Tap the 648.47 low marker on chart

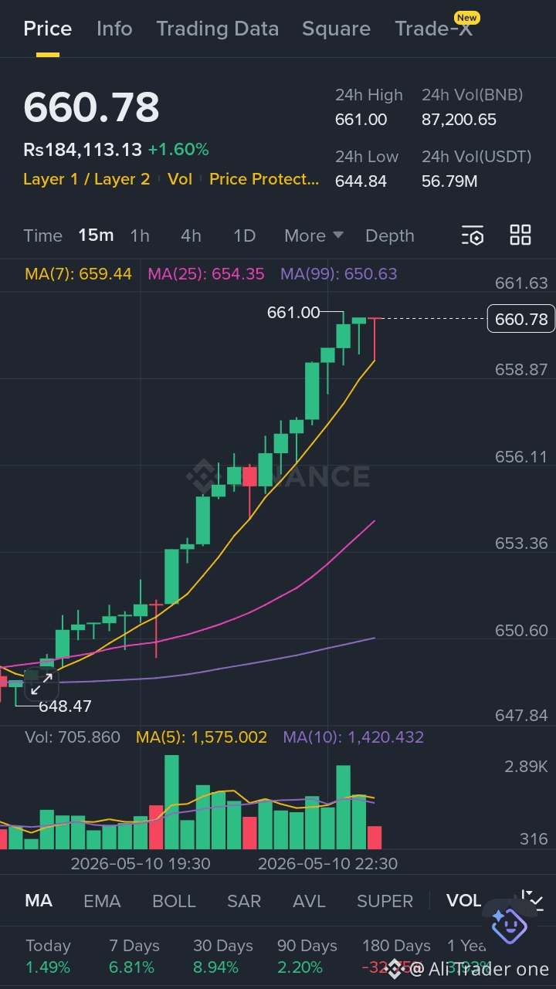[66, 706]
